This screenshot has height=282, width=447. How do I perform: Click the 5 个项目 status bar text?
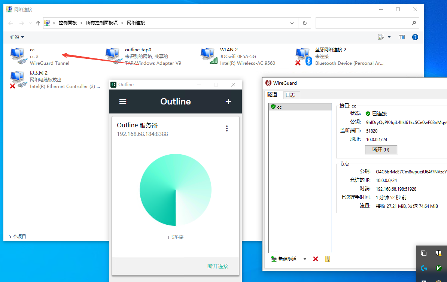click(17, 236)
